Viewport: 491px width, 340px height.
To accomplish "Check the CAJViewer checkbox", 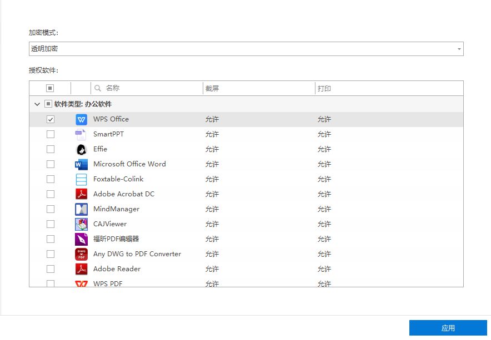I will point(51,224).
